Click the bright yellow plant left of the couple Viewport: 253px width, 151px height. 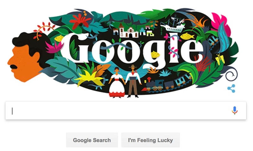pos(90,79)
